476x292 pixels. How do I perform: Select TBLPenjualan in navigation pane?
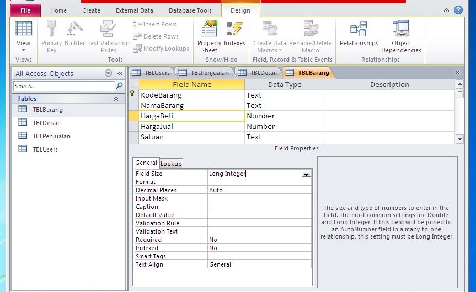click(x=68, y=136)
